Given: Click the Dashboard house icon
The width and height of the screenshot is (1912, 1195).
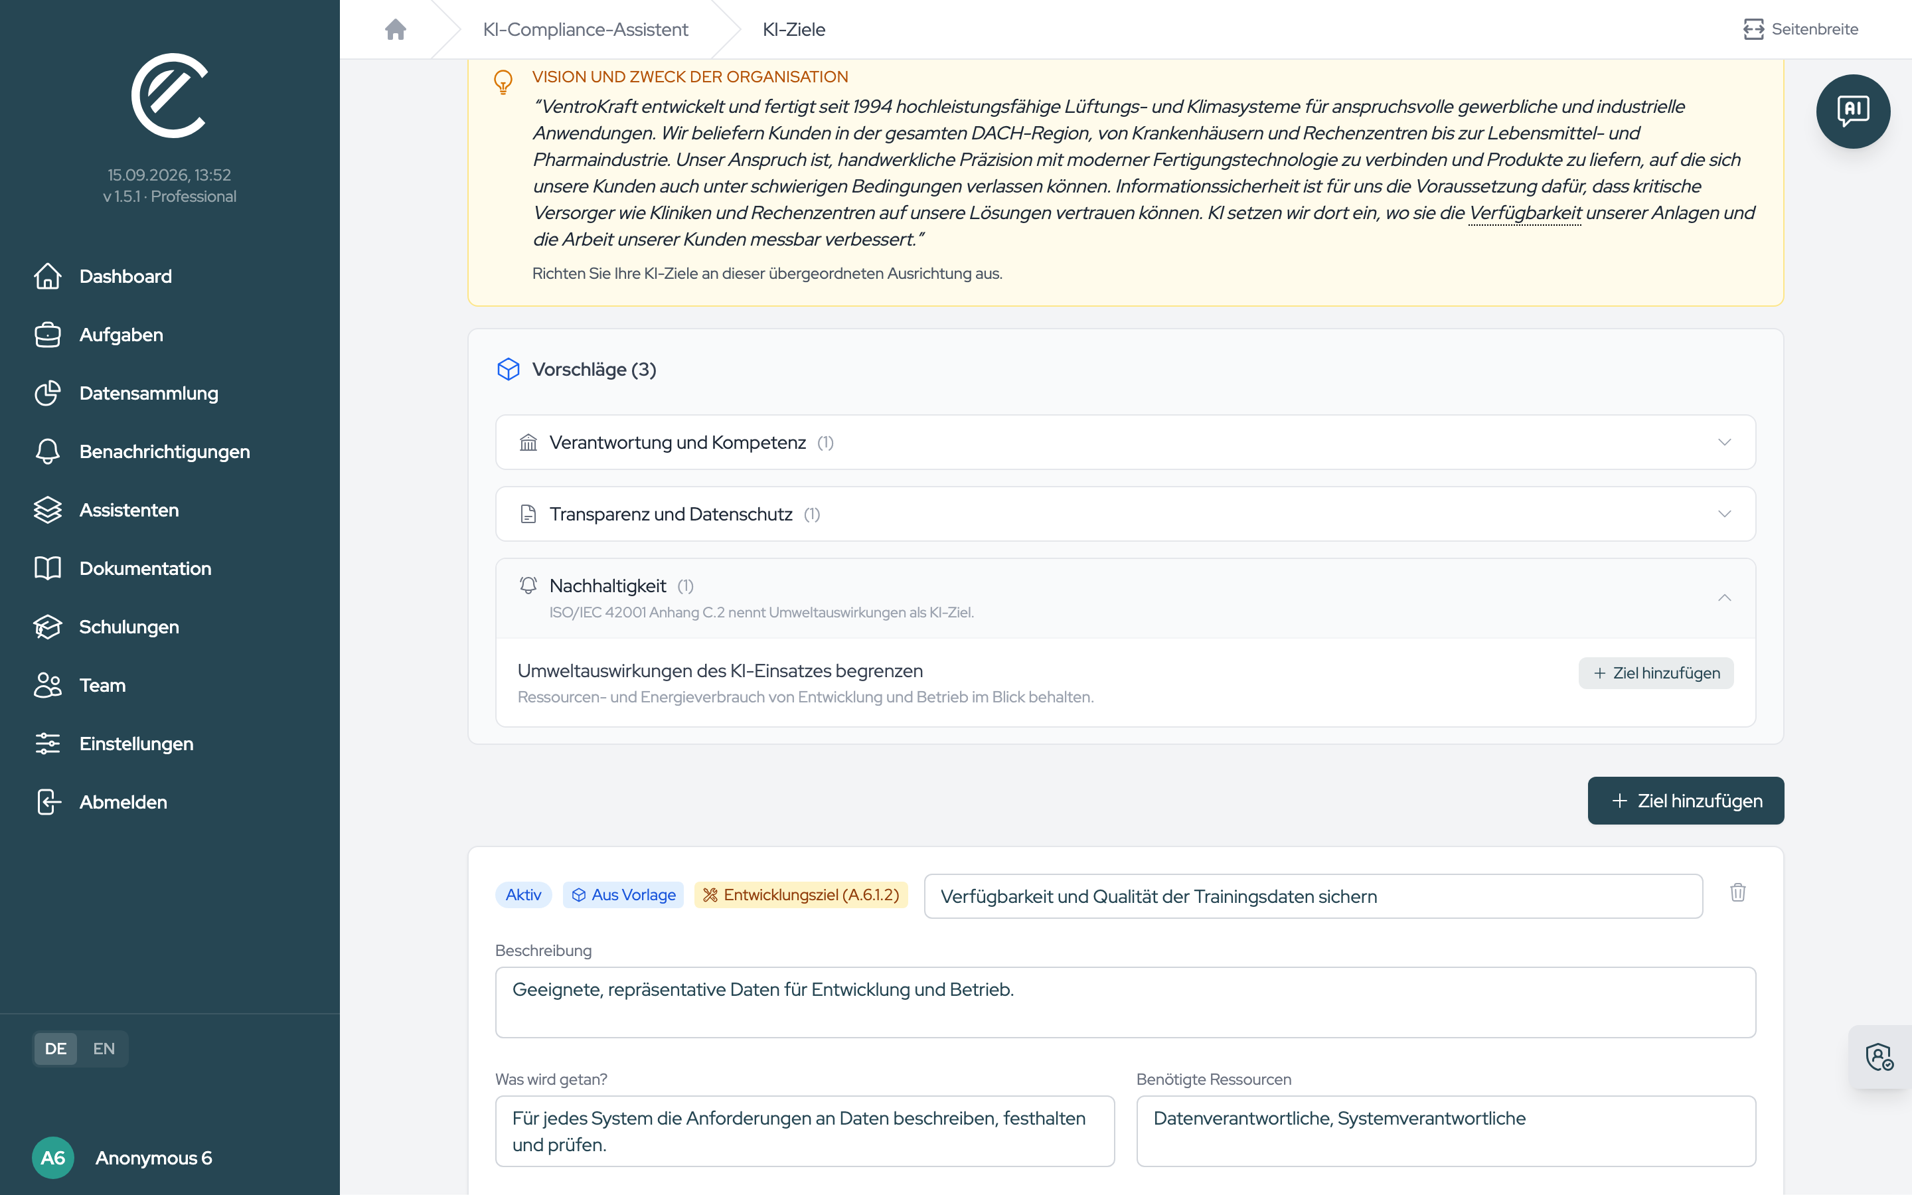Looking at the screenshot, I should tap(47, 276).
